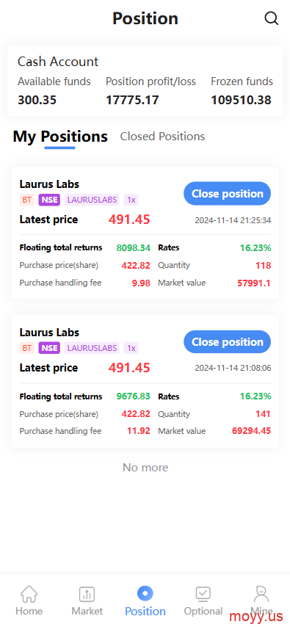
Task: Open the search magnifier icon
Action: [271, 18]
